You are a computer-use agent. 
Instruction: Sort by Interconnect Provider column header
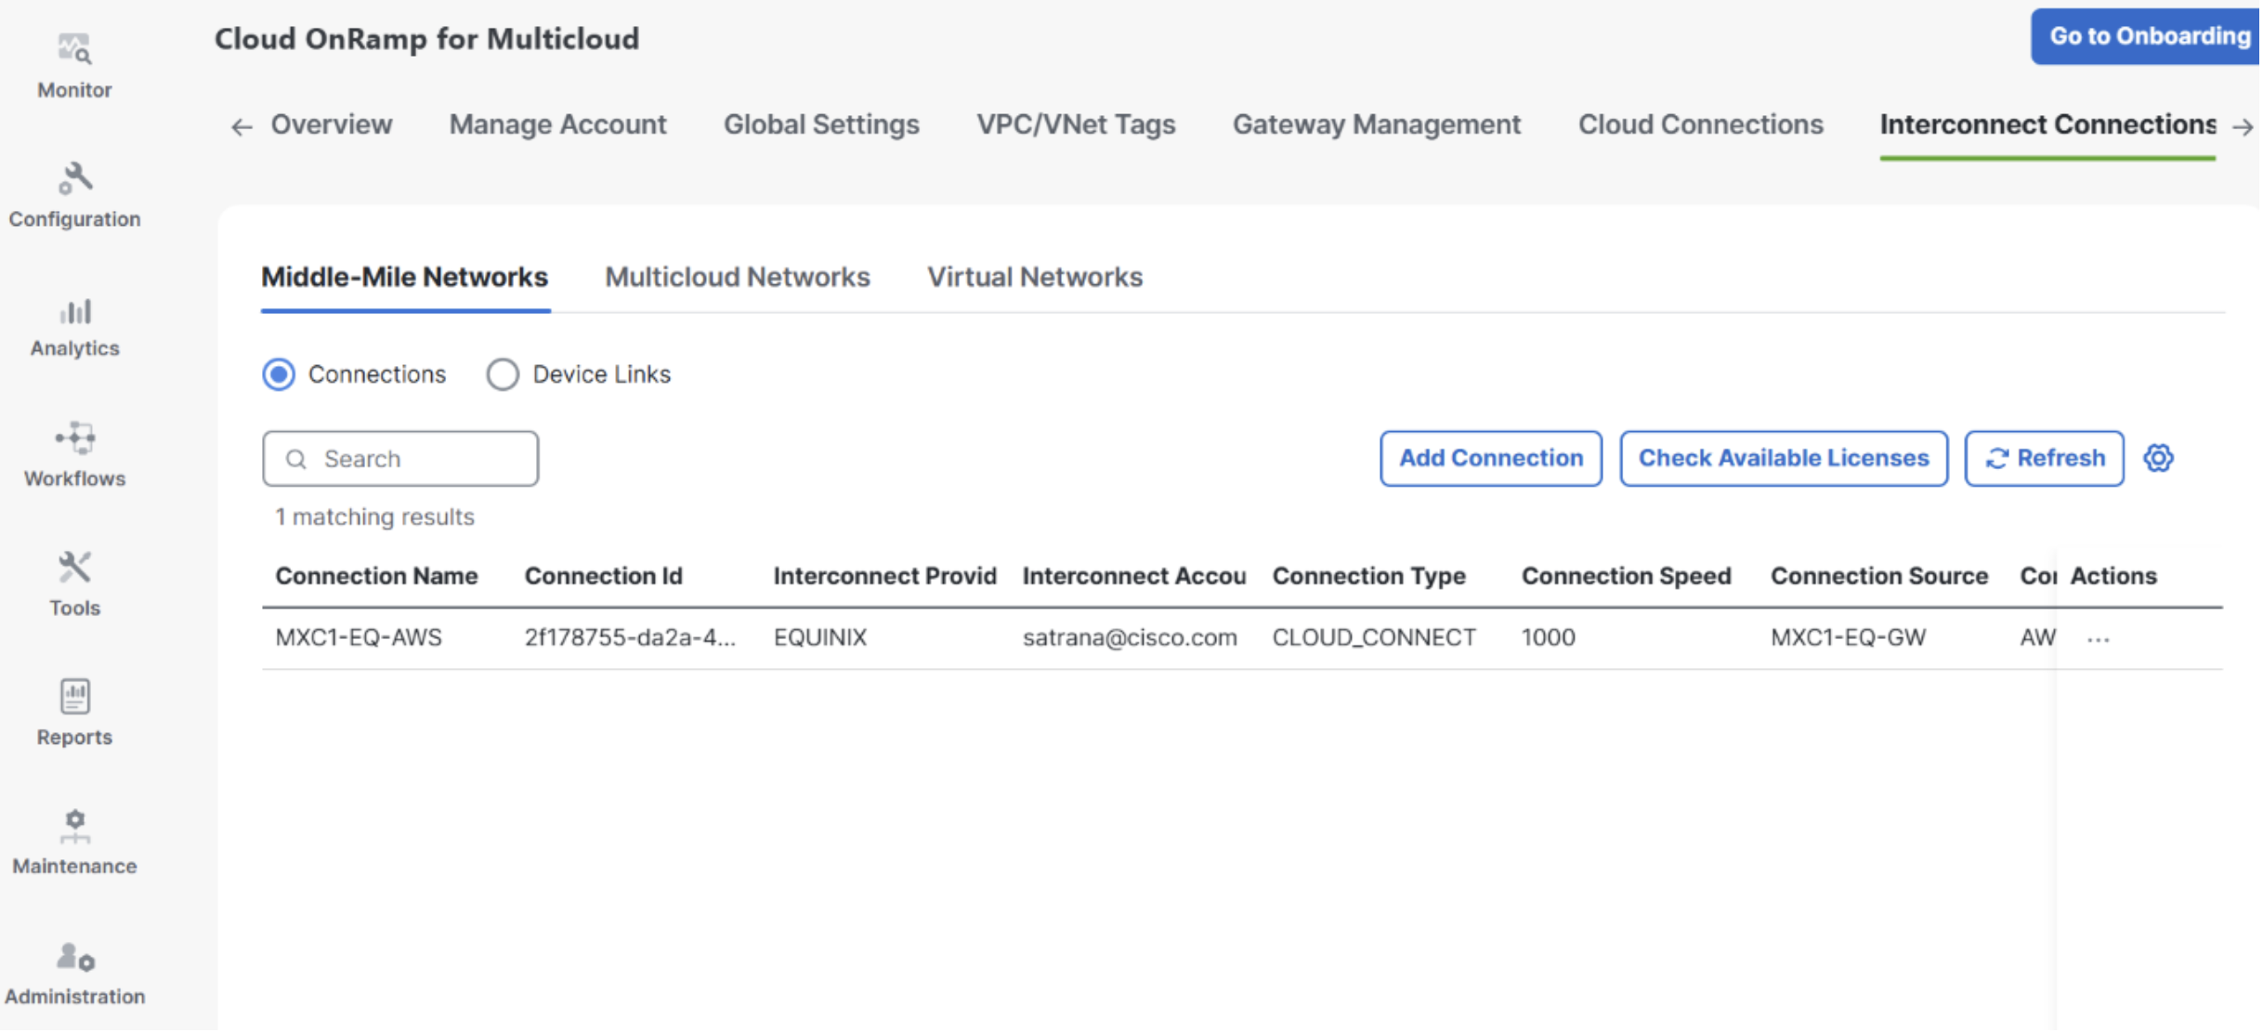[886, 577]
